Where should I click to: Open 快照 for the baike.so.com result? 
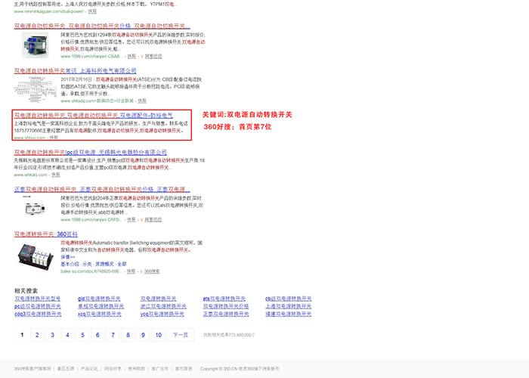131,271
